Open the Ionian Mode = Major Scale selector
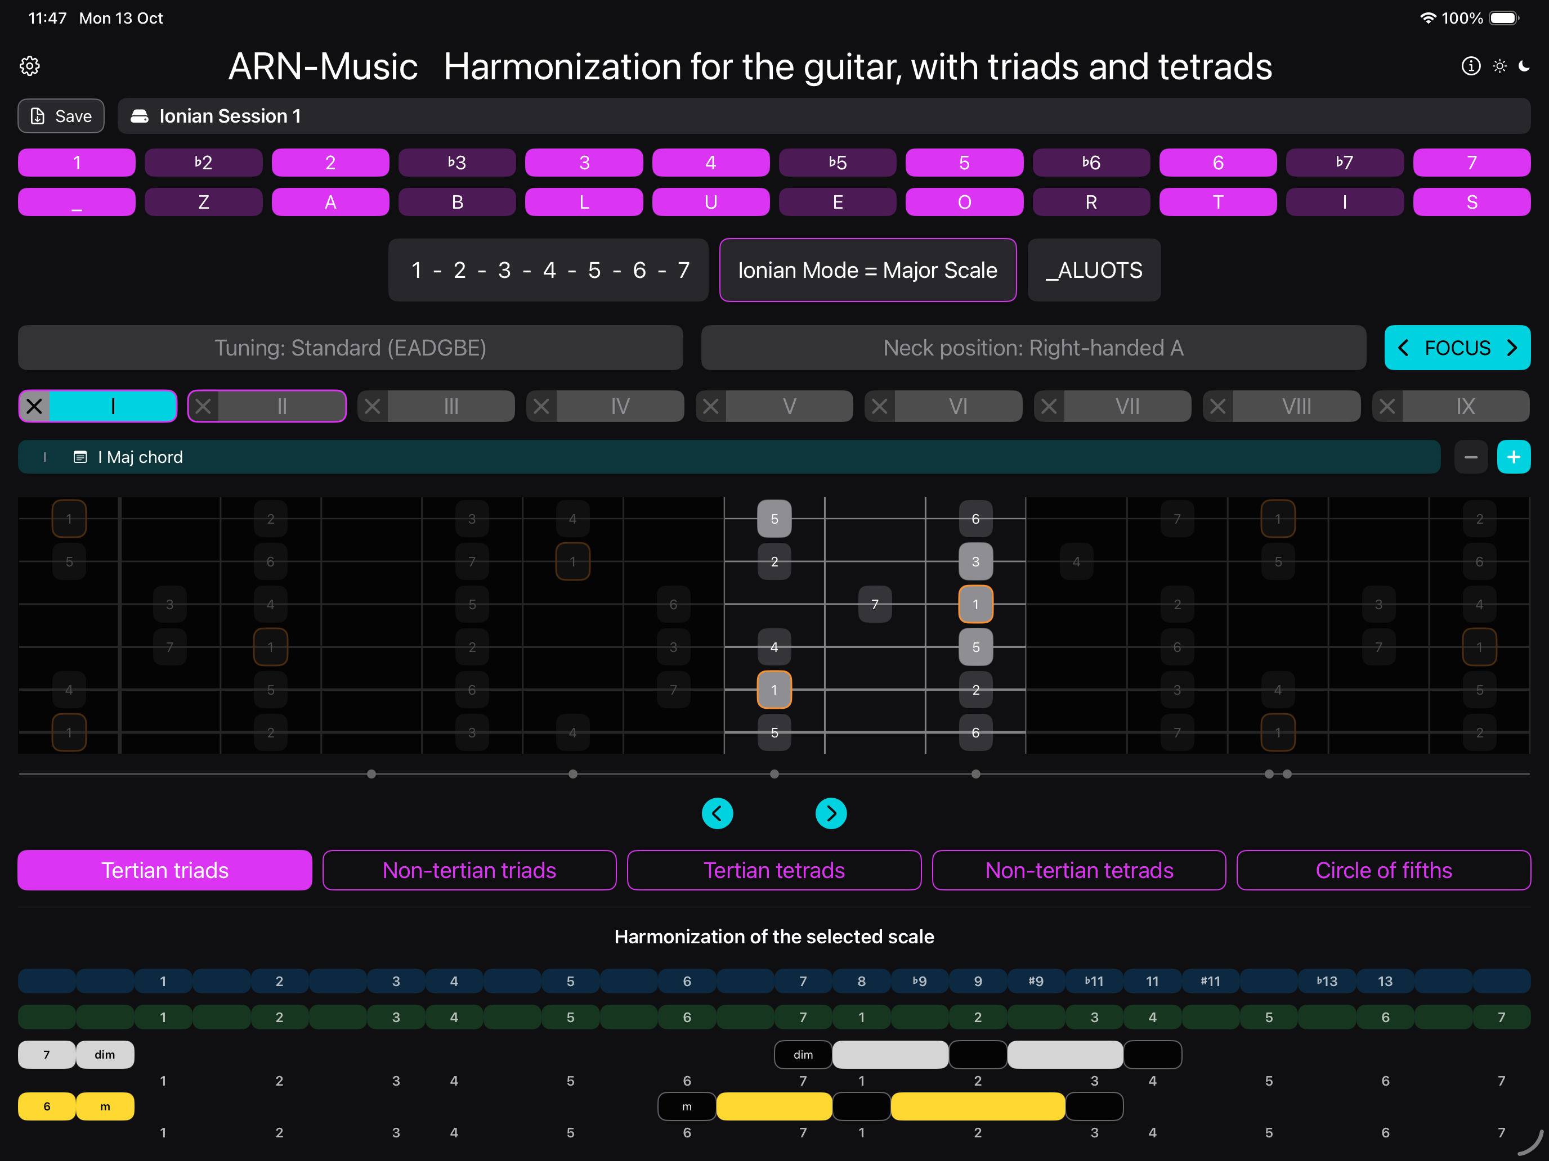The height and width of the screenshot is (1161, 1549). [x=867, y=270]
